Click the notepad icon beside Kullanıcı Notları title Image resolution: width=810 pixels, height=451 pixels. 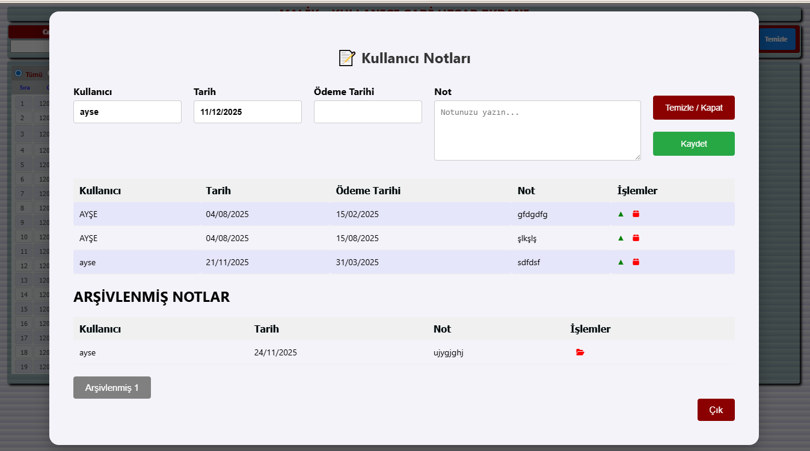pos(346,58)
